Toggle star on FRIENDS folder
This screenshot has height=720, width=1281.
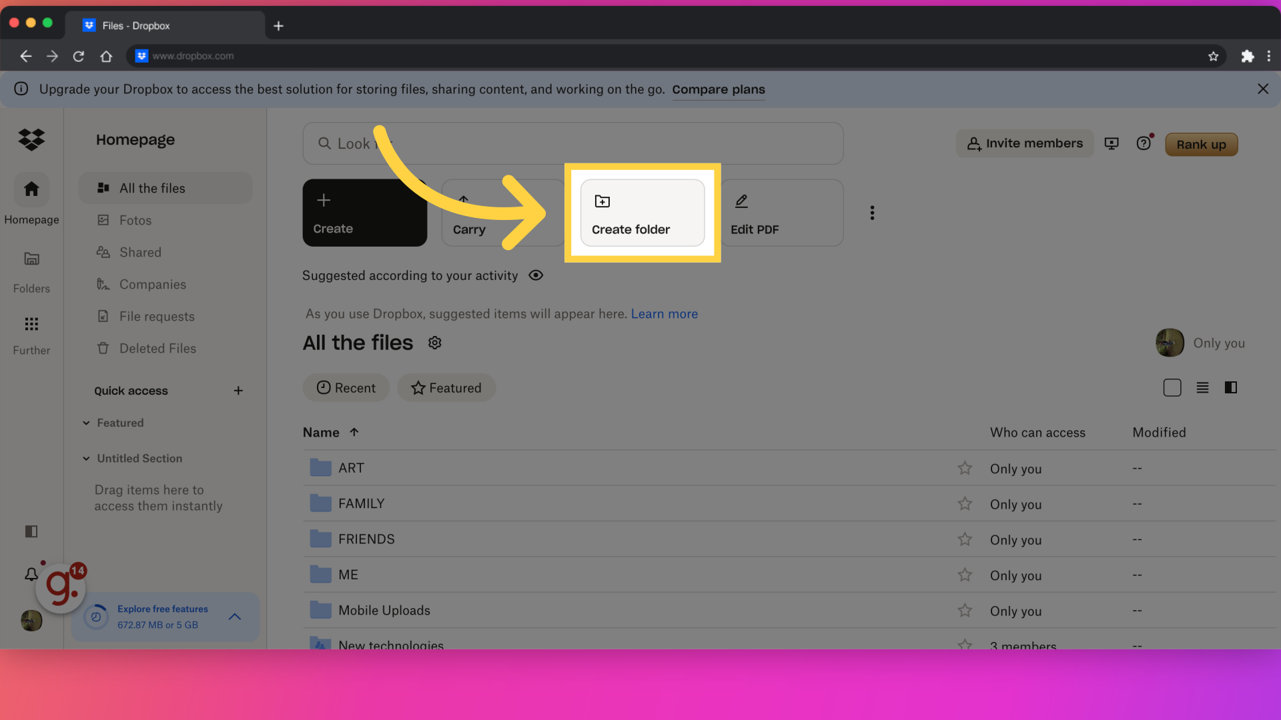coord(964,539)
